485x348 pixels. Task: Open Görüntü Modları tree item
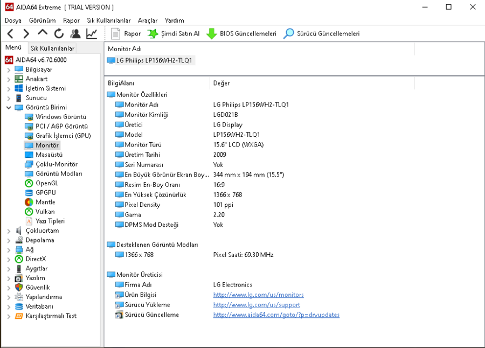(x=59, y=174)
